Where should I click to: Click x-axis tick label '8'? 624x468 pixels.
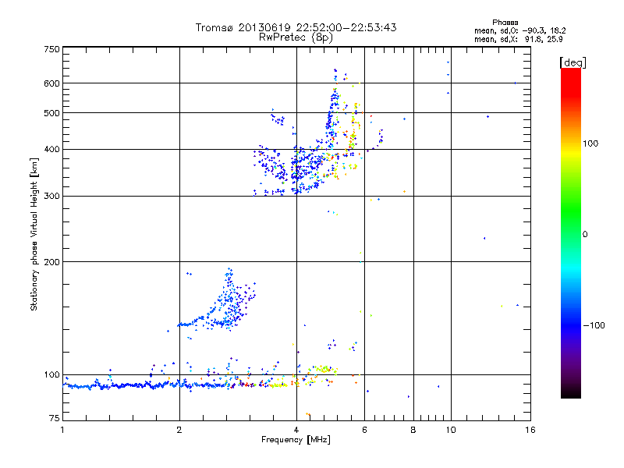413,430
